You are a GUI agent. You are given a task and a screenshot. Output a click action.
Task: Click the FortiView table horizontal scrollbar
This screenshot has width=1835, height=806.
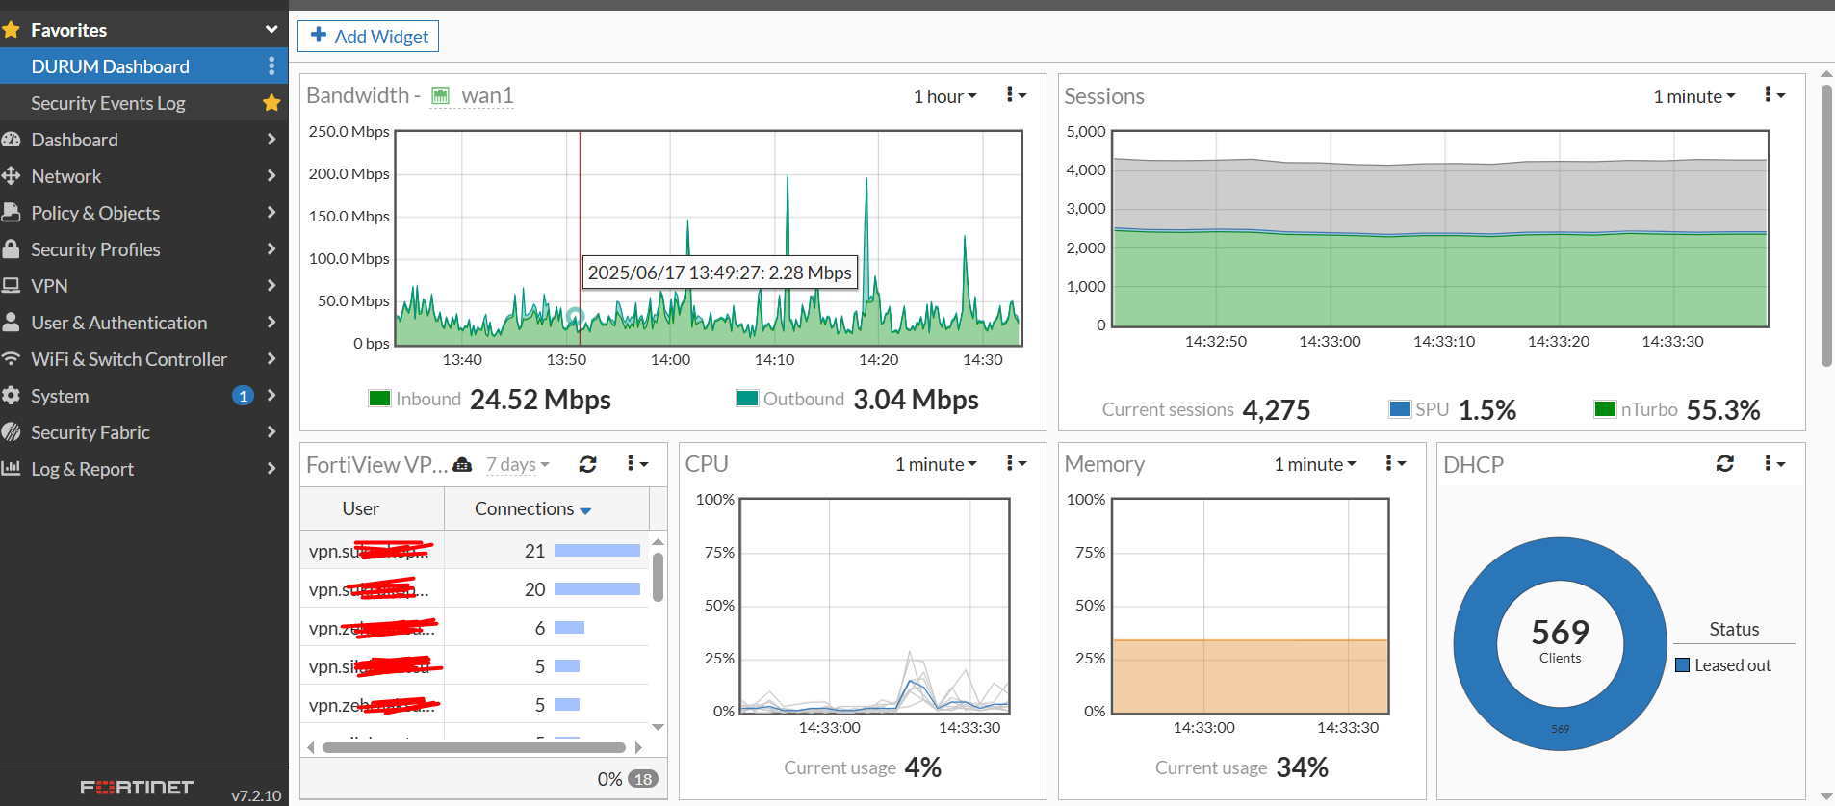[474, 747]
